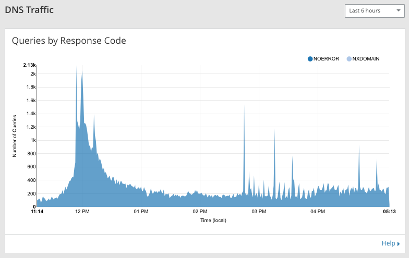Click the 05:13 end time label
The image size is (409, 258).
point(389,212)
